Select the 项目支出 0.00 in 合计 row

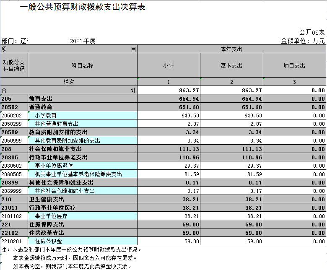294,90
